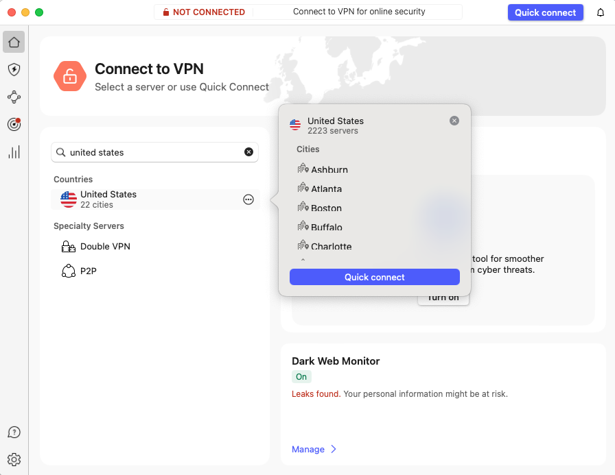This screenshot has height=475, width=615.
Task: Click the Buffalo city icon
Action: 303,226
